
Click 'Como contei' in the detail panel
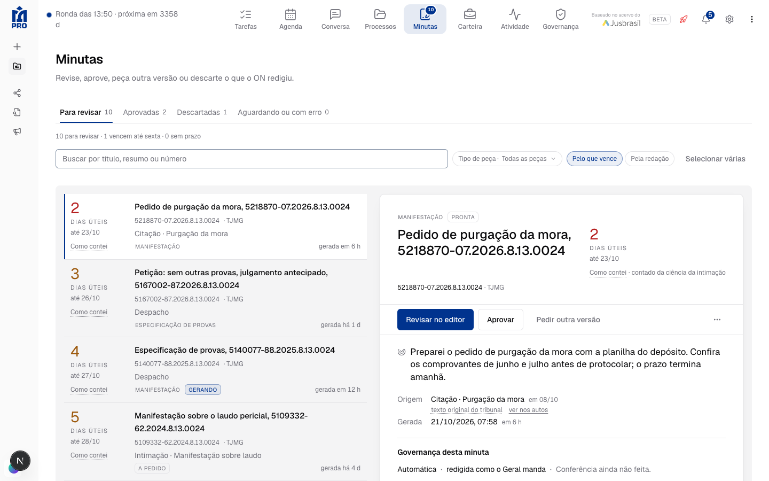608,273
